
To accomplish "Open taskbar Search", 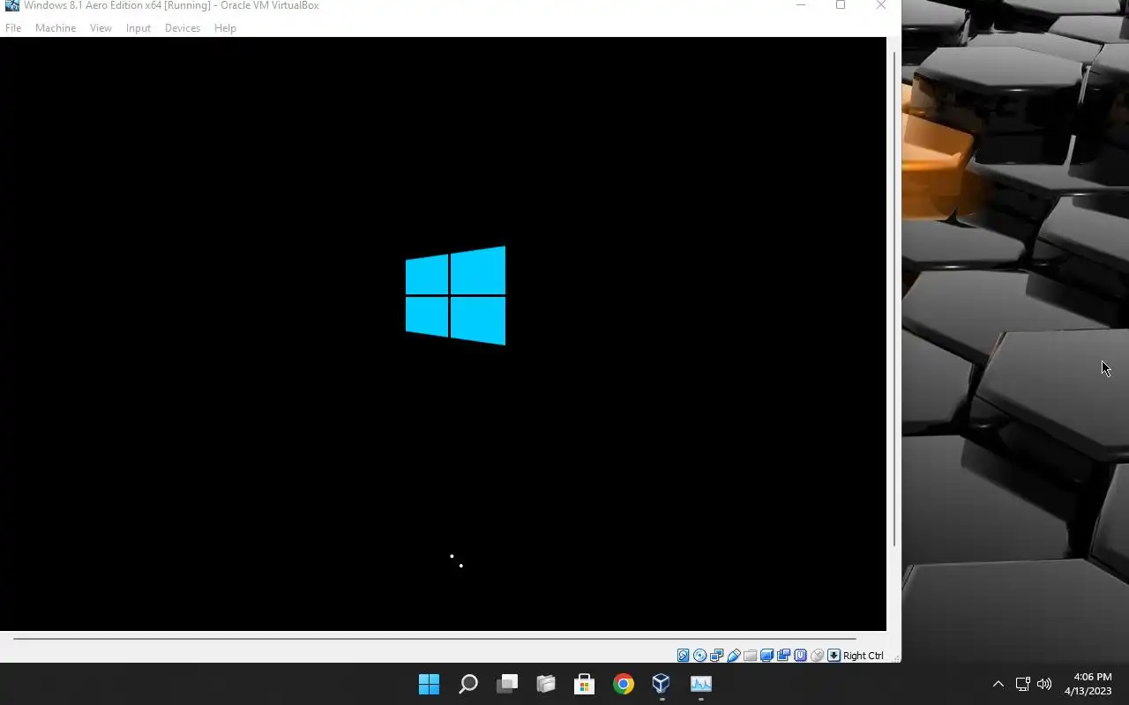I will 468,684.
